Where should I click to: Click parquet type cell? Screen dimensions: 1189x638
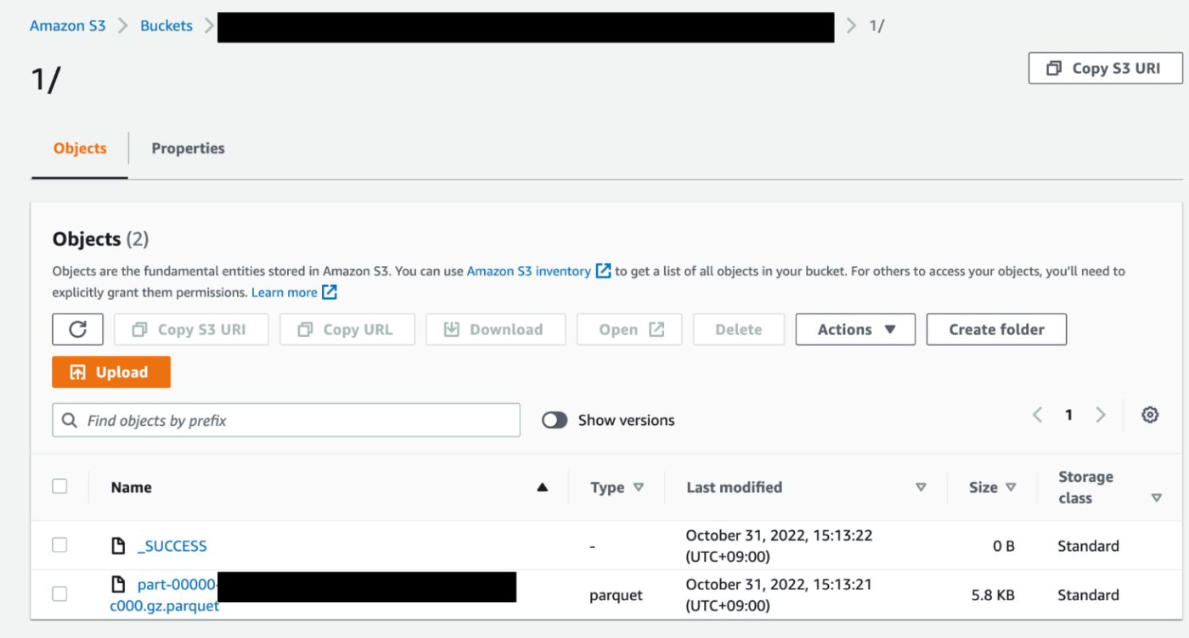616,595
